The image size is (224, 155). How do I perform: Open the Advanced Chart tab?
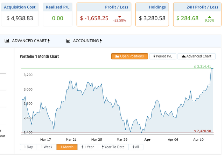click(27, 41)
